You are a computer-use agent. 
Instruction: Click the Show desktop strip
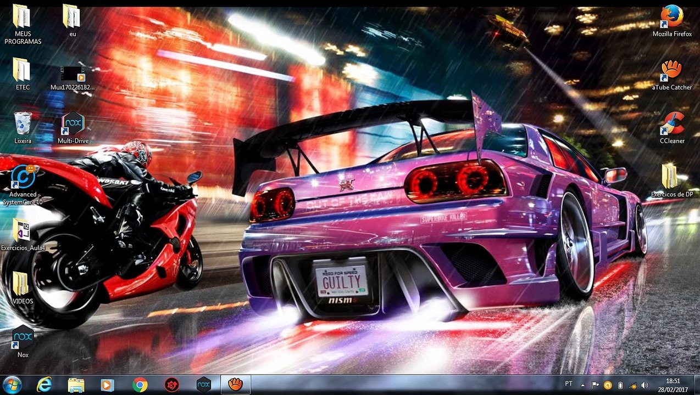696,385
